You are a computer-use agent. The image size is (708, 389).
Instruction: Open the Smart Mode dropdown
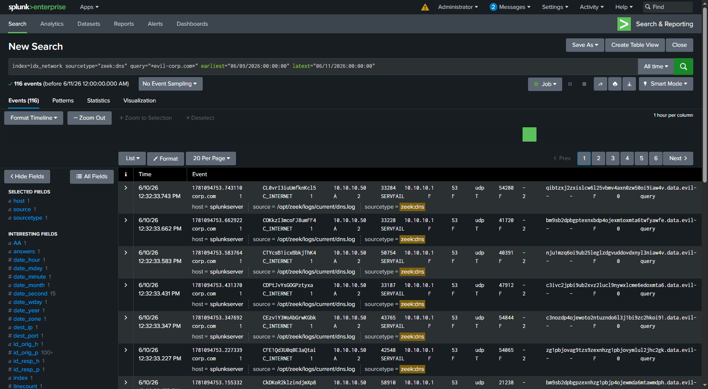point(666,84)
